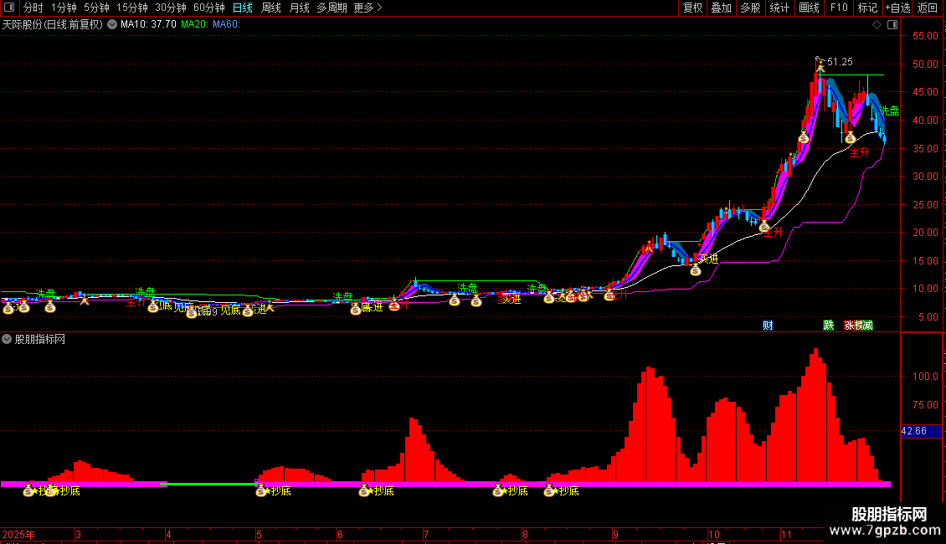Select the 15分钟 timeframe
Screen dimensions: 946x544
131,8
